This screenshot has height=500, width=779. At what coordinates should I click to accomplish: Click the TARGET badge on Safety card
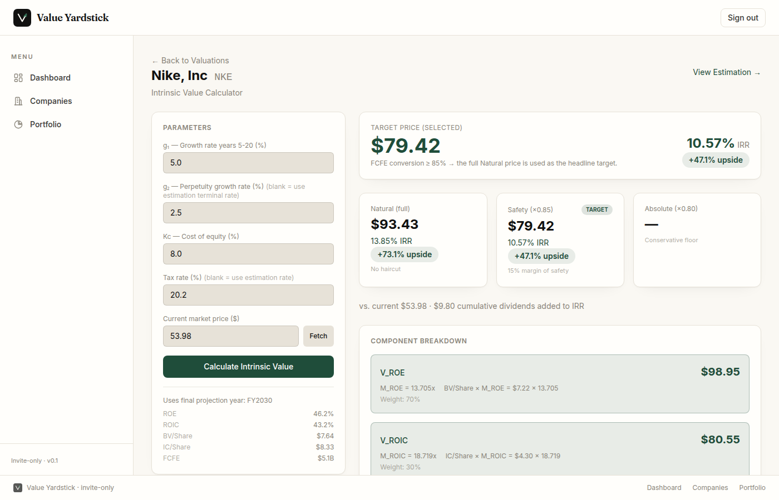pos(597,209)
